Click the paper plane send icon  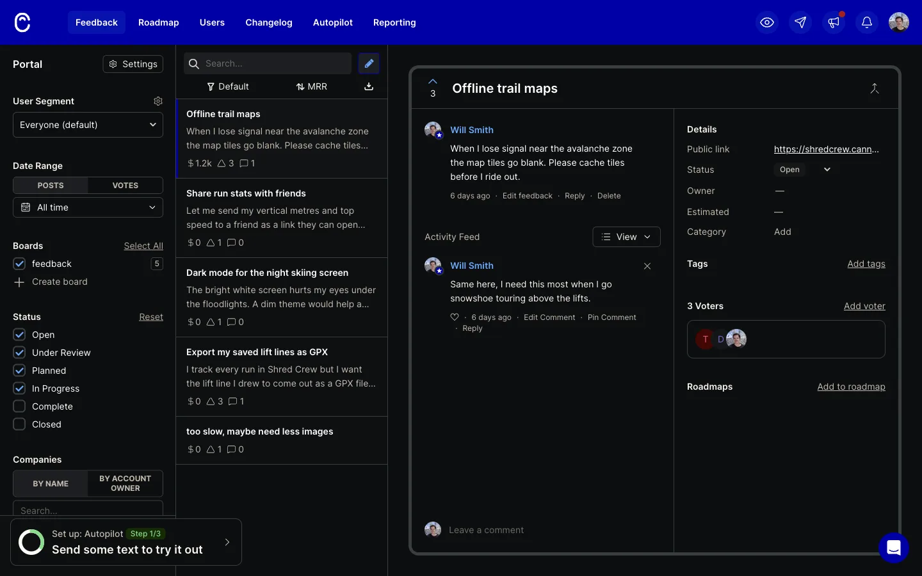800,22
